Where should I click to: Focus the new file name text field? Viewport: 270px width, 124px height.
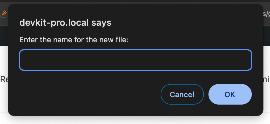pyautogui.click(x=136, y=60)
